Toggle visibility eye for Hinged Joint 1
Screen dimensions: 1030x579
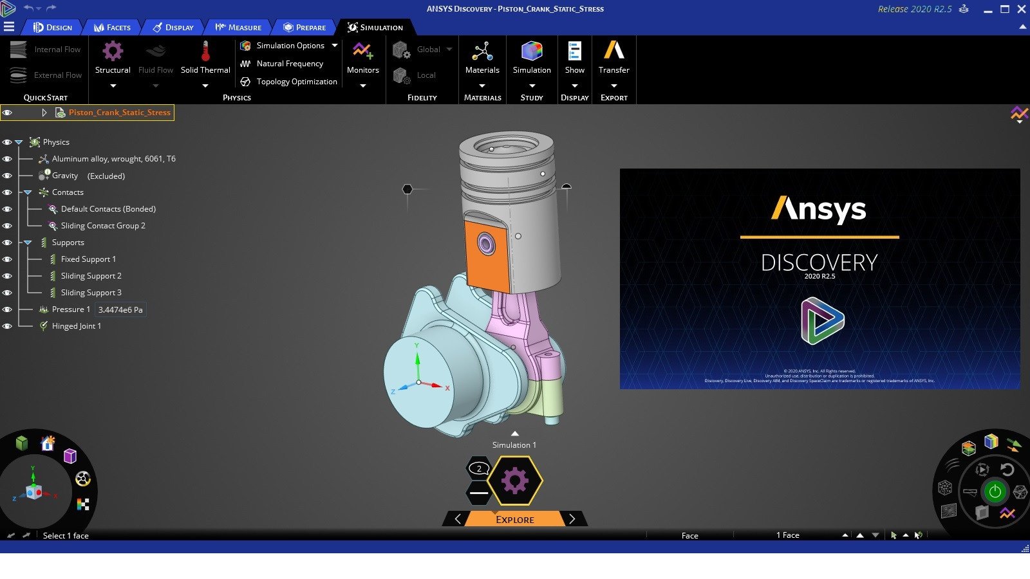pos(7,326)
